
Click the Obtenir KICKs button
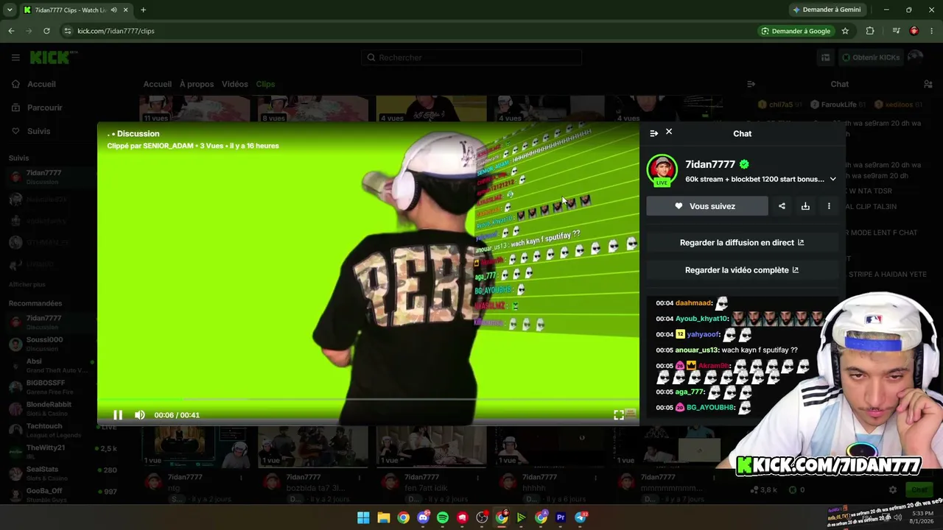pos(870,57)
